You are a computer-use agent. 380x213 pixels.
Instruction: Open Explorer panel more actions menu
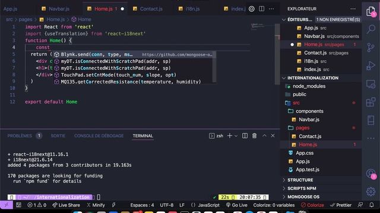click(x=353, y=9)
